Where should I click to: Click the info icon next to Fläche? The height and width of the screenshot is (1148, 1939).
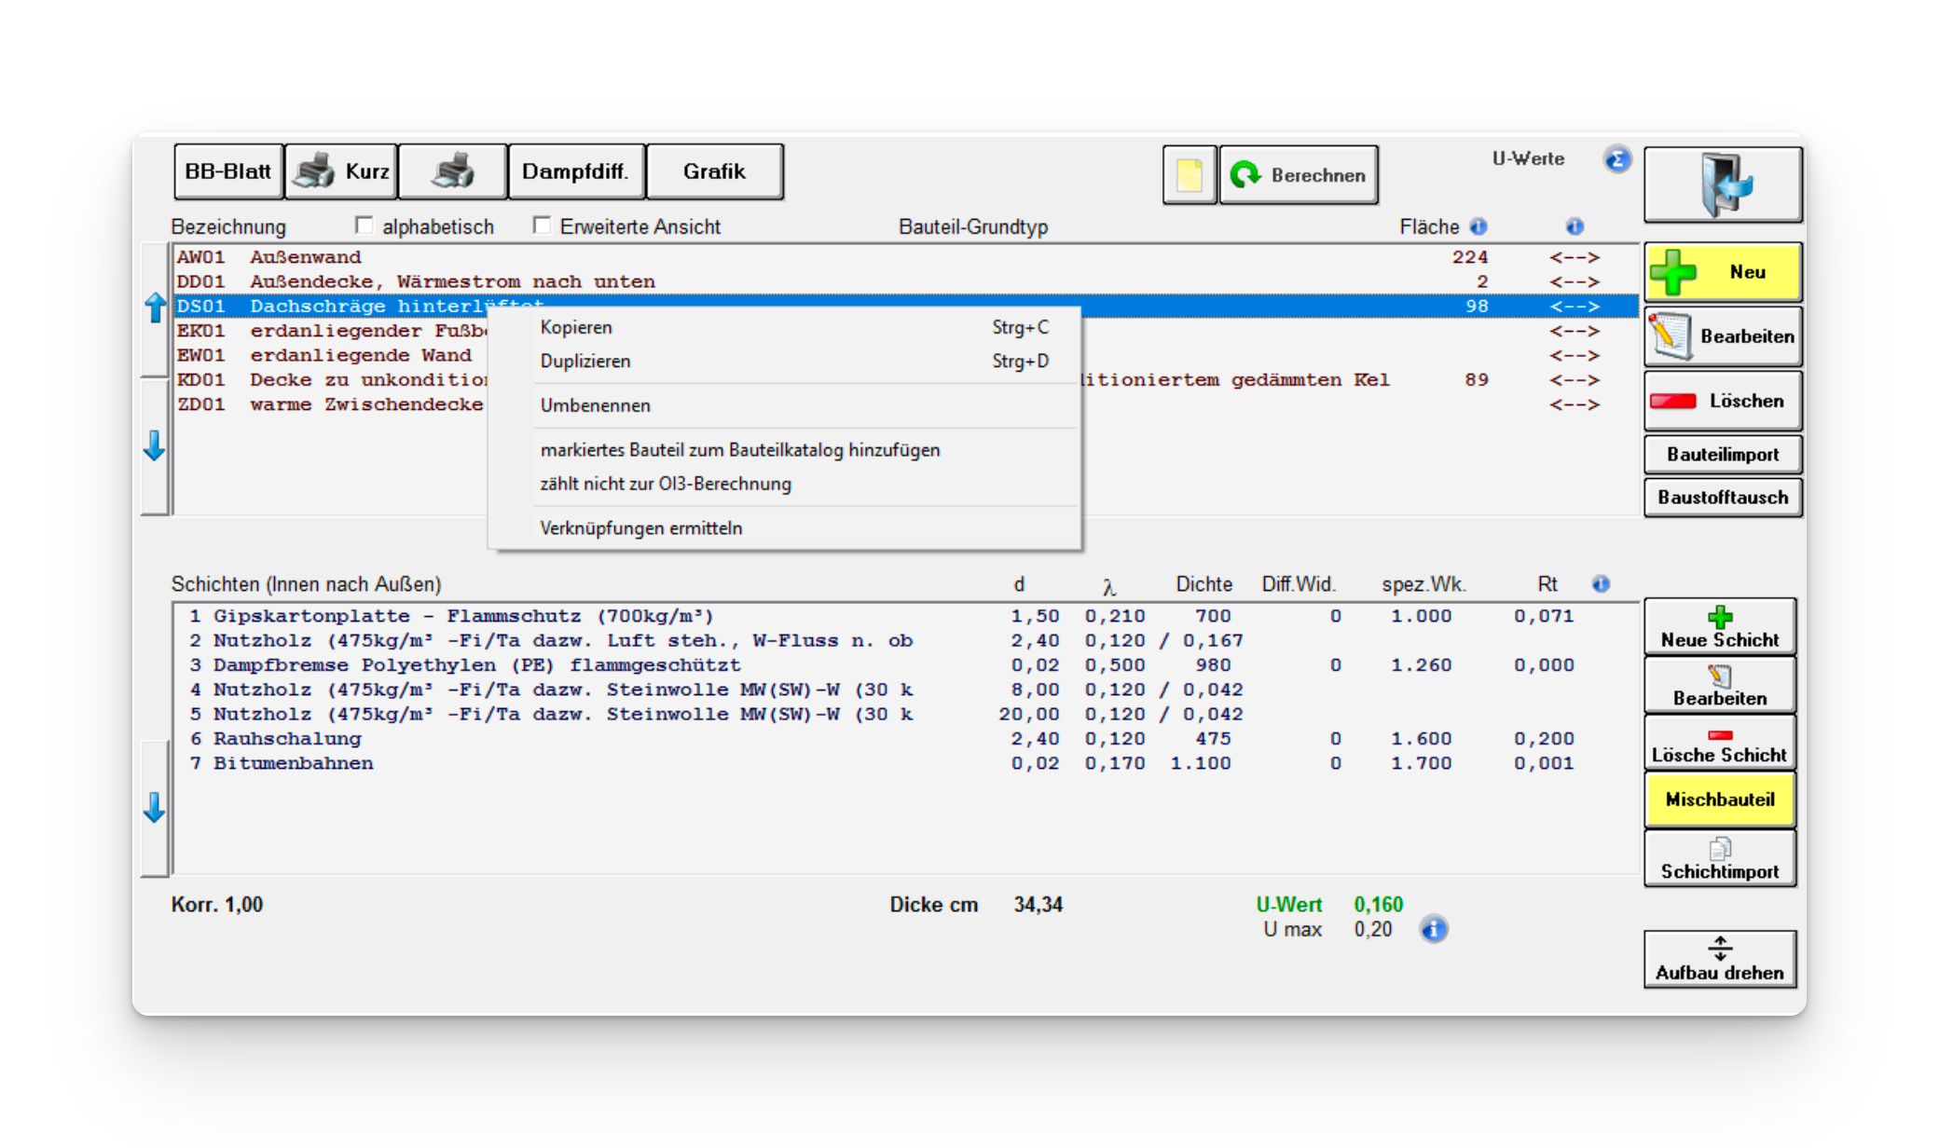tap(1478, 226)
